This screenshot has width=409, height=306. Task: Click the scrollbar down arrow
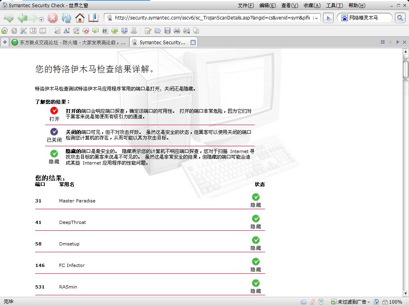coord(406,294)
